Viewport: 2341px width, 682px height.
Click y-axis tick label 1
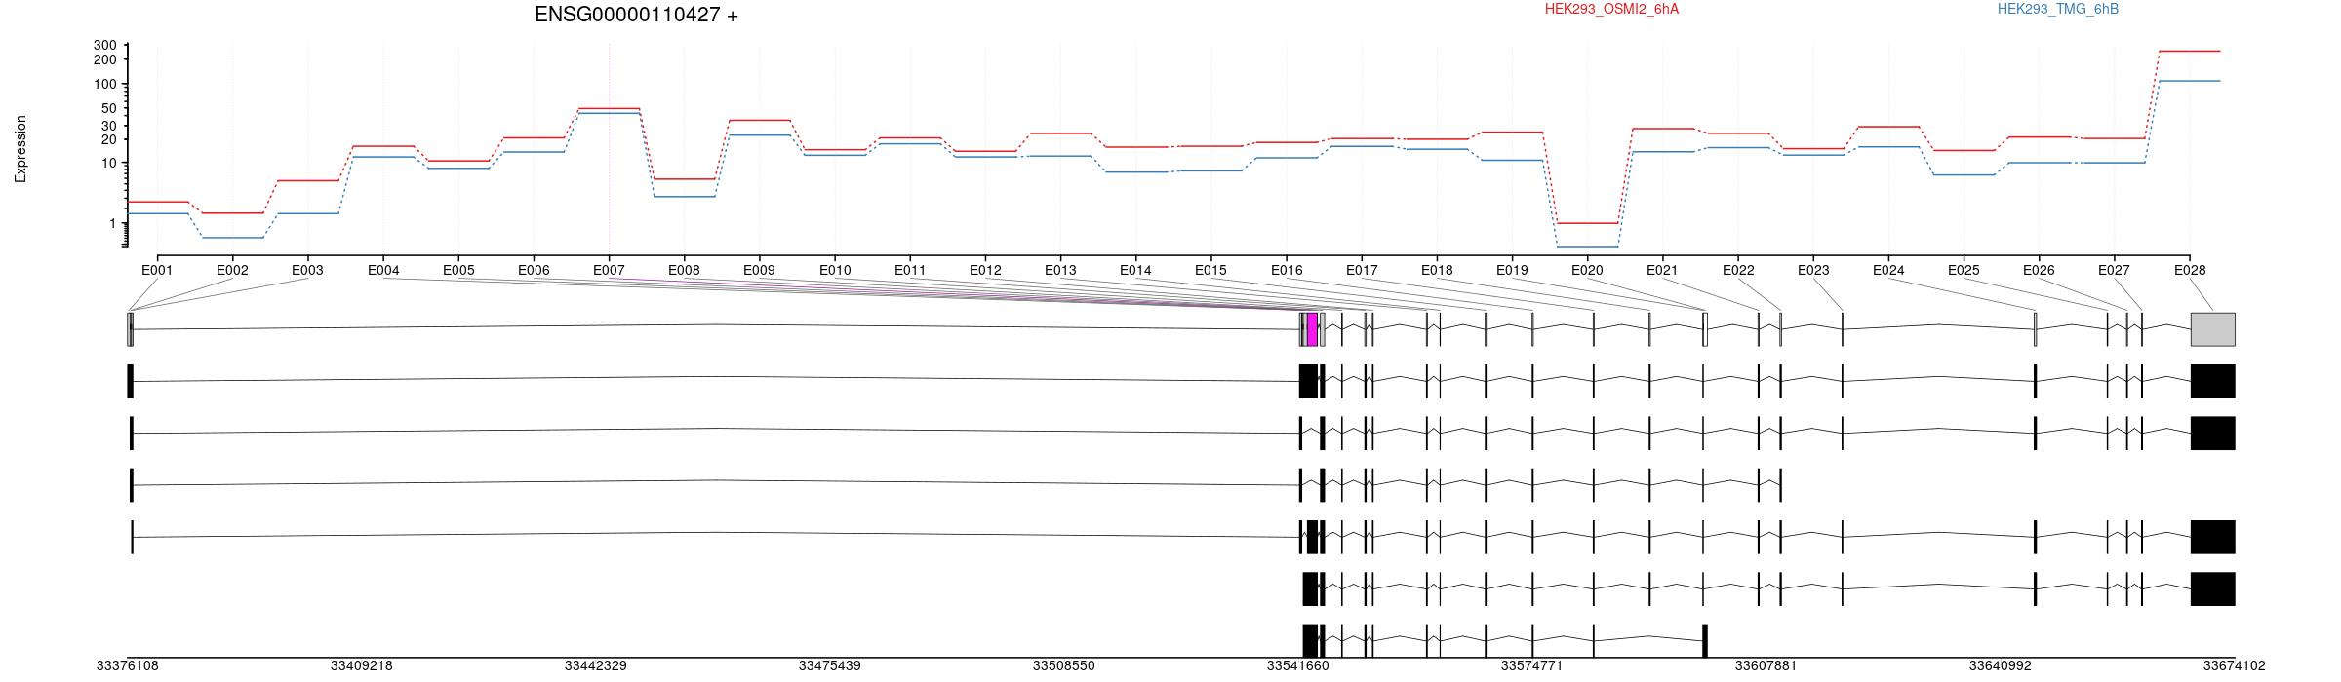coord(113,224)
